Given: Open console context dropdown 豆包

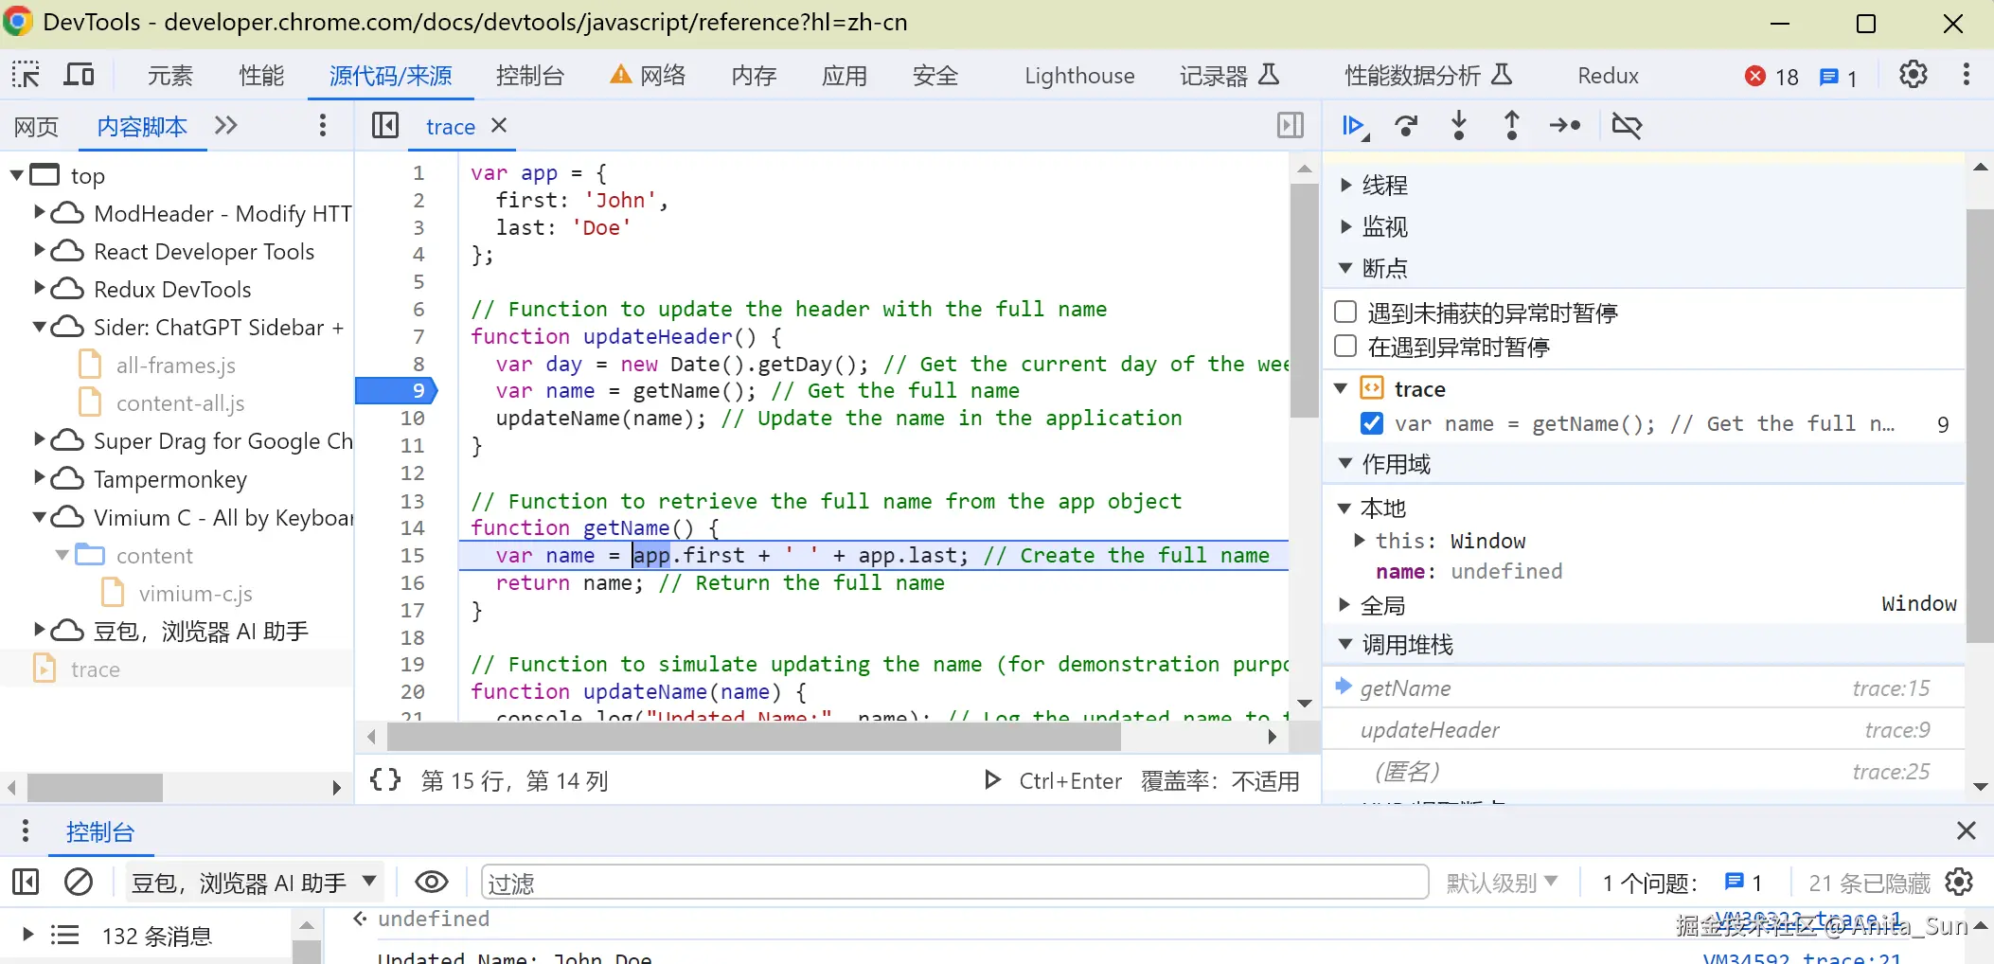Looking at the screenshot, I should click(254, 883).
